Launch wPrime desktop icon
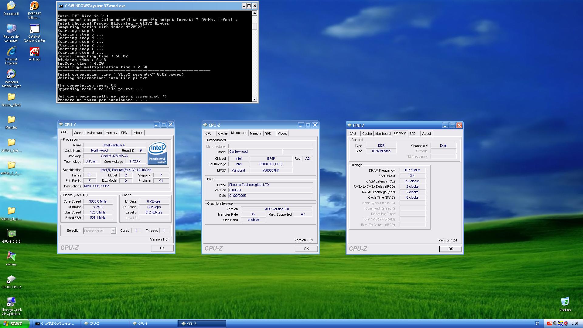The width and height of the screenshot is (583, 328). click(x=11, y=259)
